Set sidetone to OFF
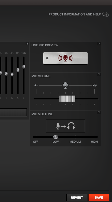 [x=36, y=141]
